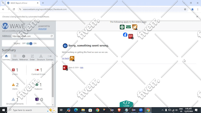The height and width of the screenshot is (113, 201).
Task: Open Task View on taskbar
Action: [61, 110]
